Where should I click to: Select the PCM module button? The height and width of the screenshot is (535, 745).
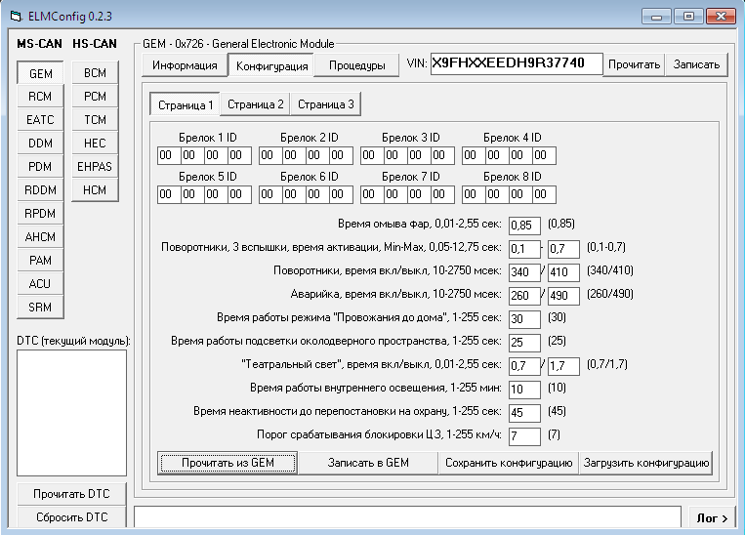pyautogui.click(x=95, y=97)
